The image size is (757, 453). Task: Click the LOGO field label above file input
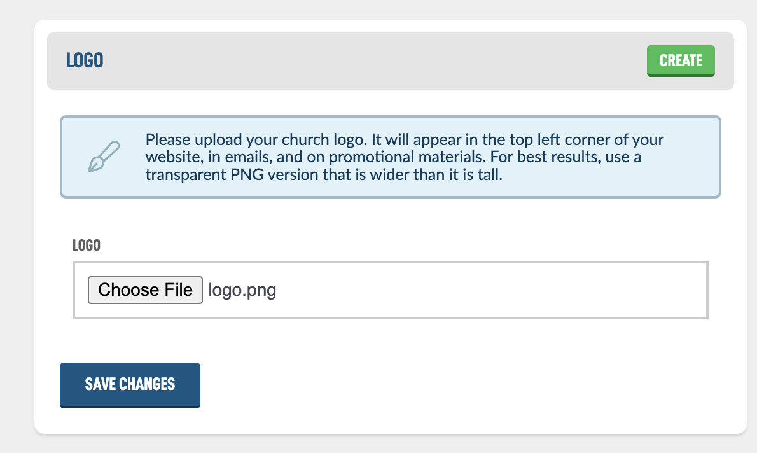coord(87,246)
